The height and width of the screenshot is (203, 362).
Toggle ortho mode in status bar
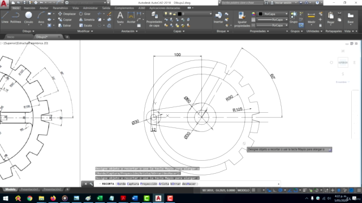[275, 191]
